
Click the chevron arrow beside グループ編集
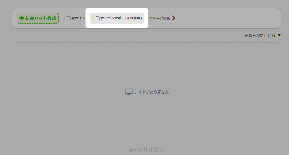pyautogui.click(x=174, y=18)
